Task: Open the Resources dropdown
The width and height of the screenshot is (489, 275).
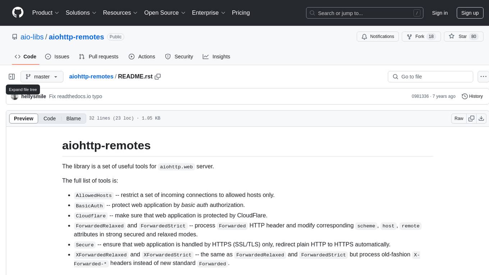Action: [120, 13]
